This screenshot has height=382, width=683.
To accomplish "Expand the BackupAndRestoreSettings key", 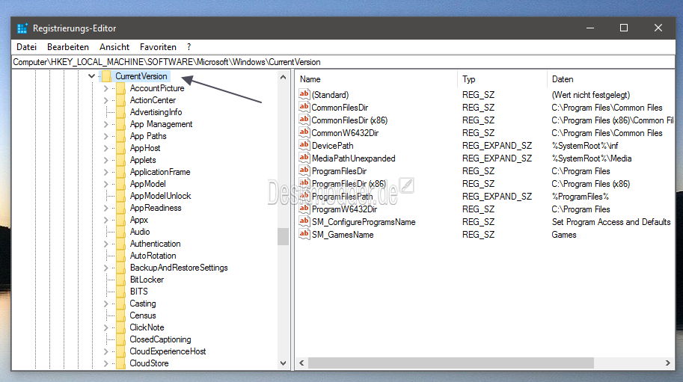I will coord(105,268).
